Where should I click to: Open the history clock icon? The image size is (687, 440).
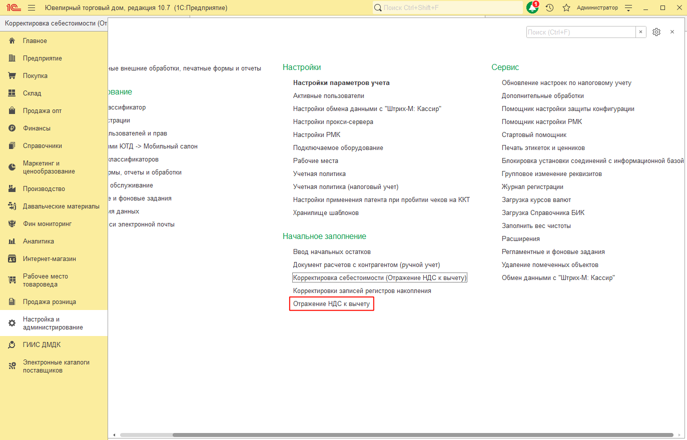[x=549, y=7]
